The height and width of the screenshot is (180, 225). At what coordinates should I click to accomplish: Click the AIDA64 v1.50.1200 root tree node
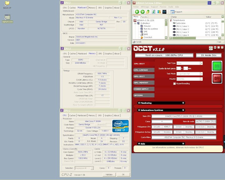tap(144, 20)
